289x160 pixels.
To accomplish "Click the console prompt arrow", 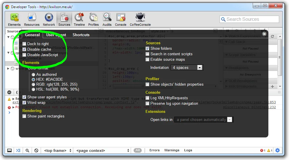I will [x=9, y=113].
